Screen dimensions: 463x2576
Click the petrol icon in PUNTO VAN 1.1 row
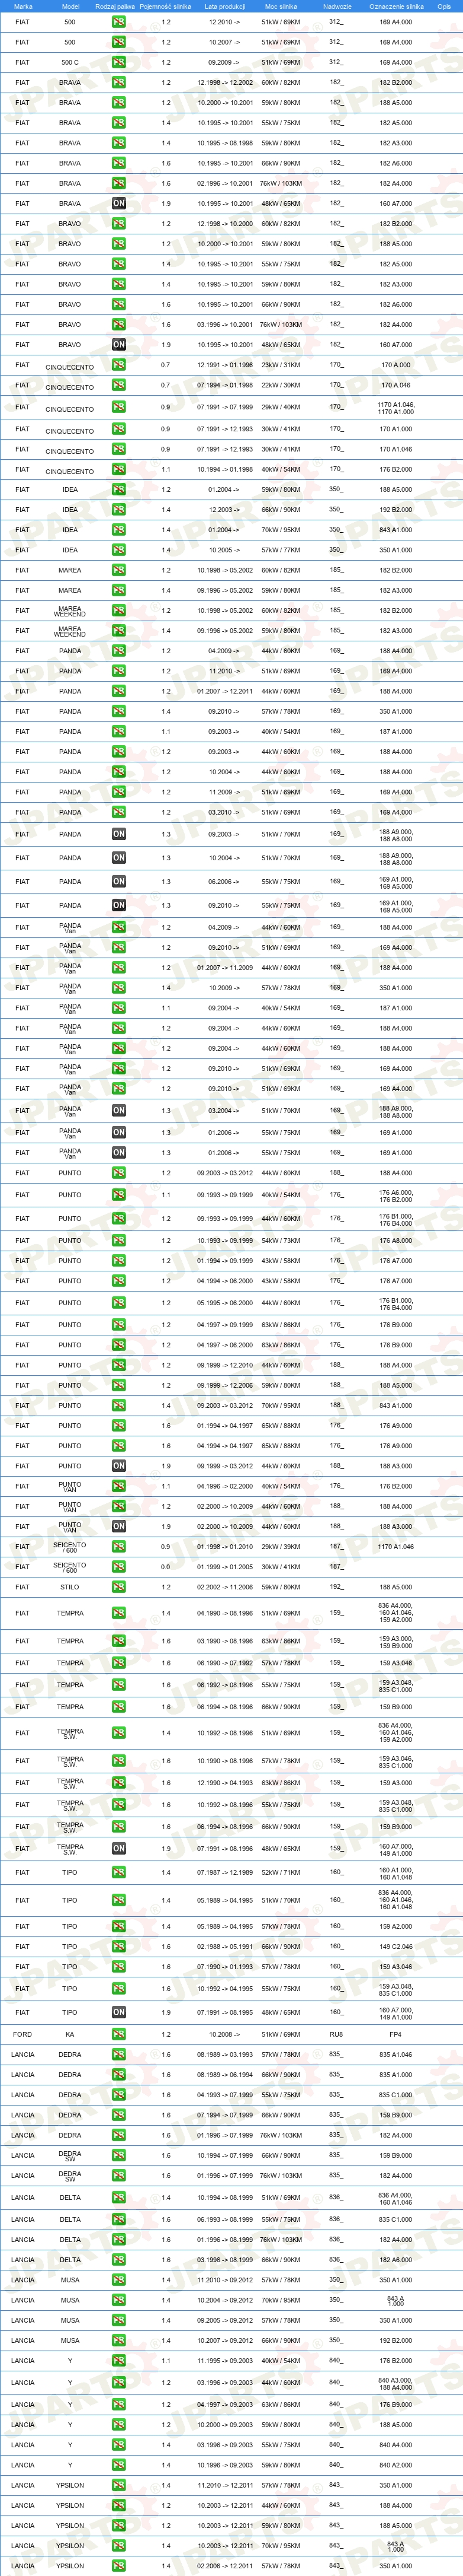[119, 1487]
